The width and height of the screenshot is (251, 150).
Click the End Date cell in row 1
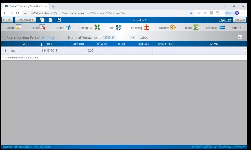point(144,51)
